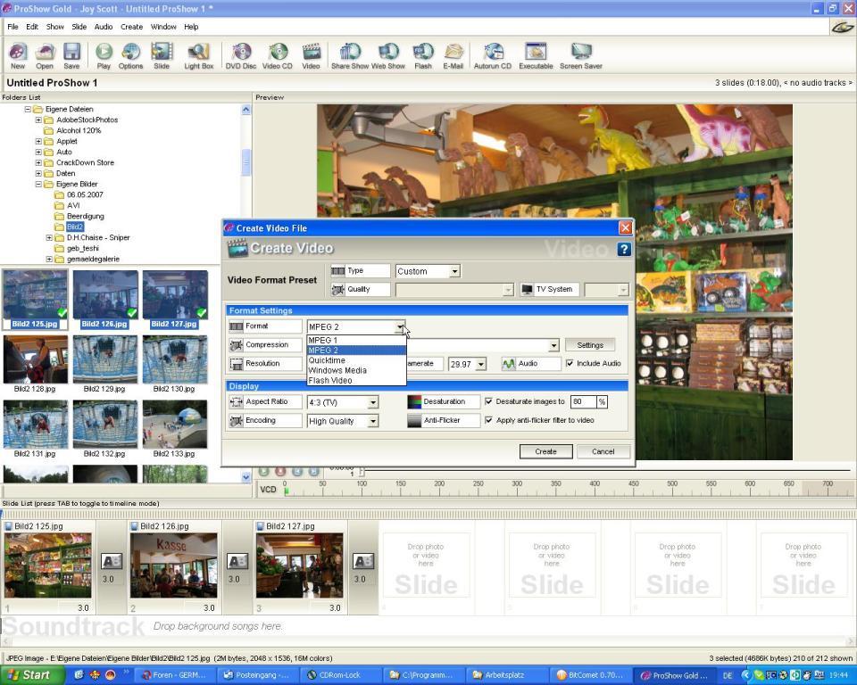Select the Bild2 129.jpg thumbnail
The width and height of the screenshot is (857, 685).
[x=105, y=359]
